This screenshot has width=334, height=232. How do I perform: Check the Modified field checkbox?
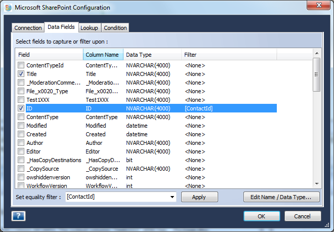[x=21, y=126]
